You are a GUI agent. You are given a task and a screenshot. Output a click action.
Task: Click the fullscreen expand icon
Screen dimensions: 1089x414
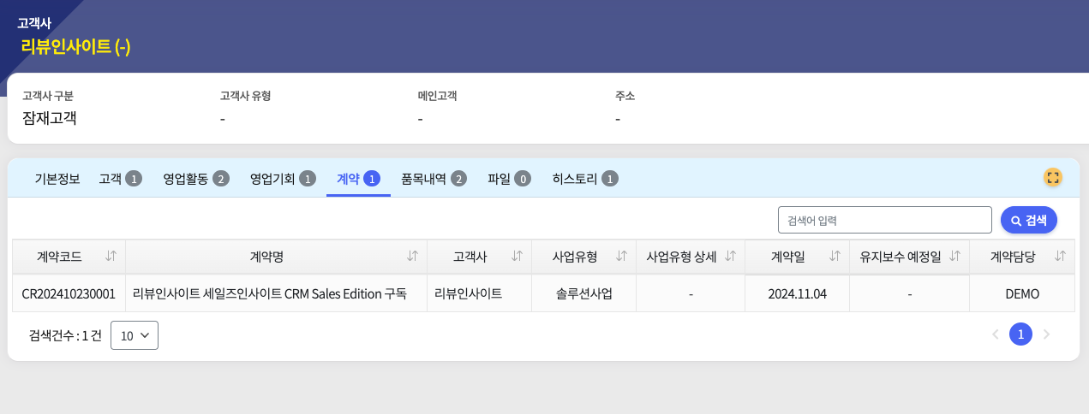pyautogui.click(x=1052, y=178)
